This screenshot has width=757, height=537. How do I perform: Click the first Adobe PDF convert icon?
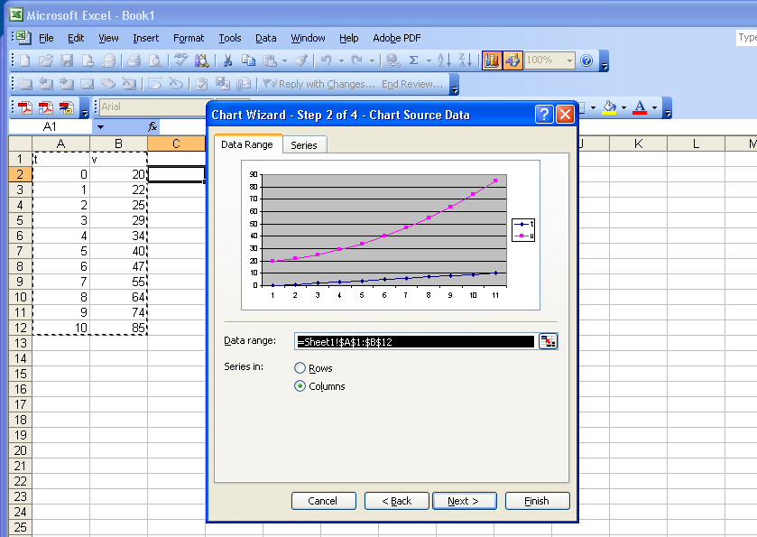tap(24, 107)
